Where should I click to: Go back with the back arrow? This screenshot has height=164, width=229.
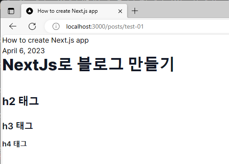click(13, 26)
